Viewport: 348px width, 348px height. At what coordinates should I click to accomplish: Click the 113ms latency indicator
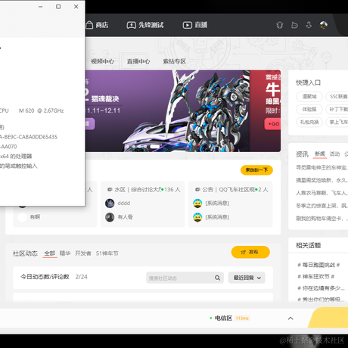(242, 318)
